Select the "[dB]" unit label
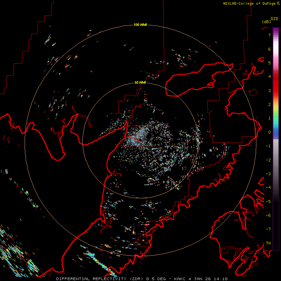This screenshot has height=281, width=281. pos(267,22)
